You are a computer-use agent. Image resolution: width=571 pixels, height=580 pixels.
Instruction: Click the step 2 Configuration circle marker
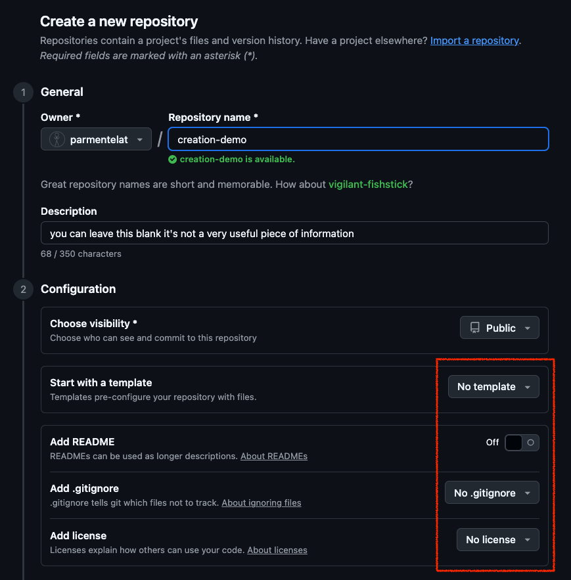[23, 289]
